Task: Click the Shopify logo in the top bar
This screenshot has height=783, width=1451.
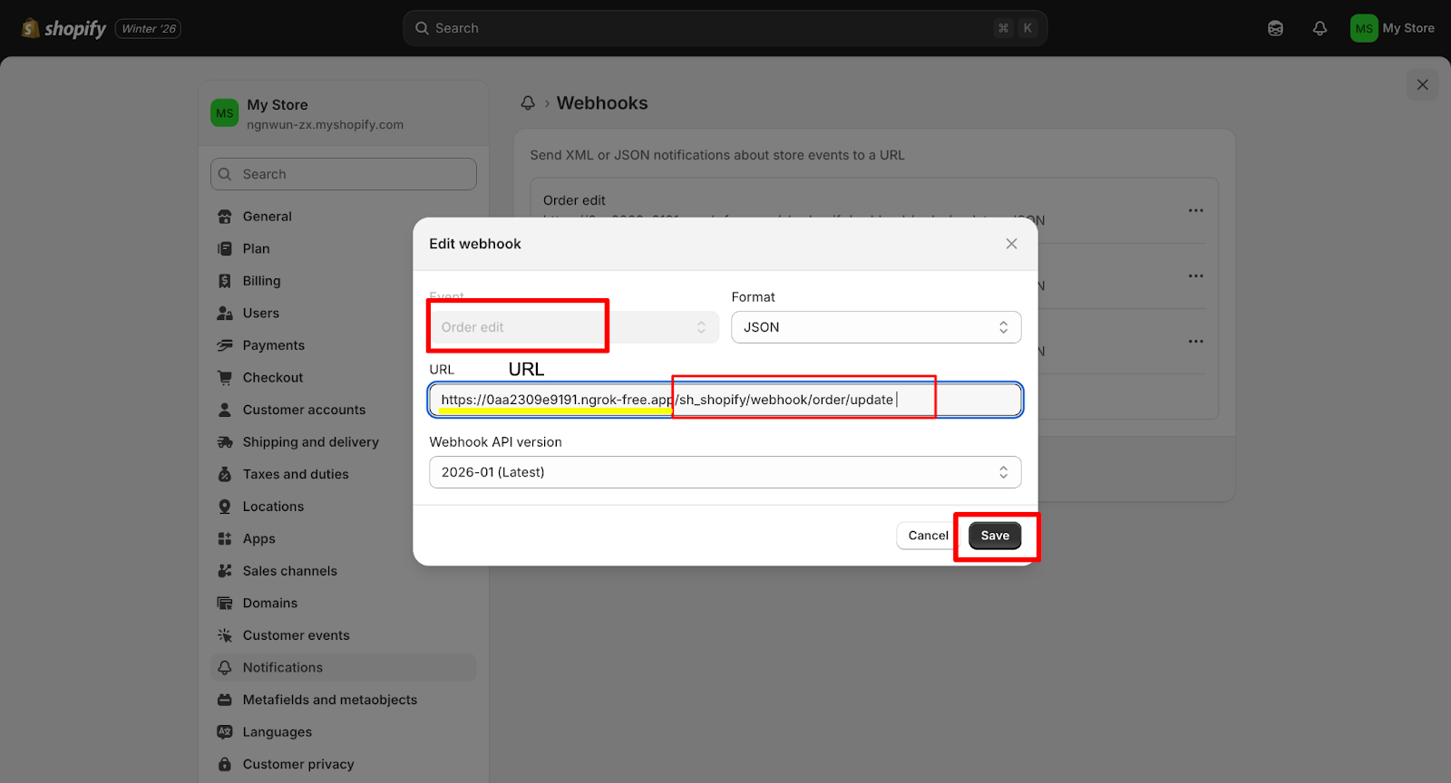Action: pos(63,29)
